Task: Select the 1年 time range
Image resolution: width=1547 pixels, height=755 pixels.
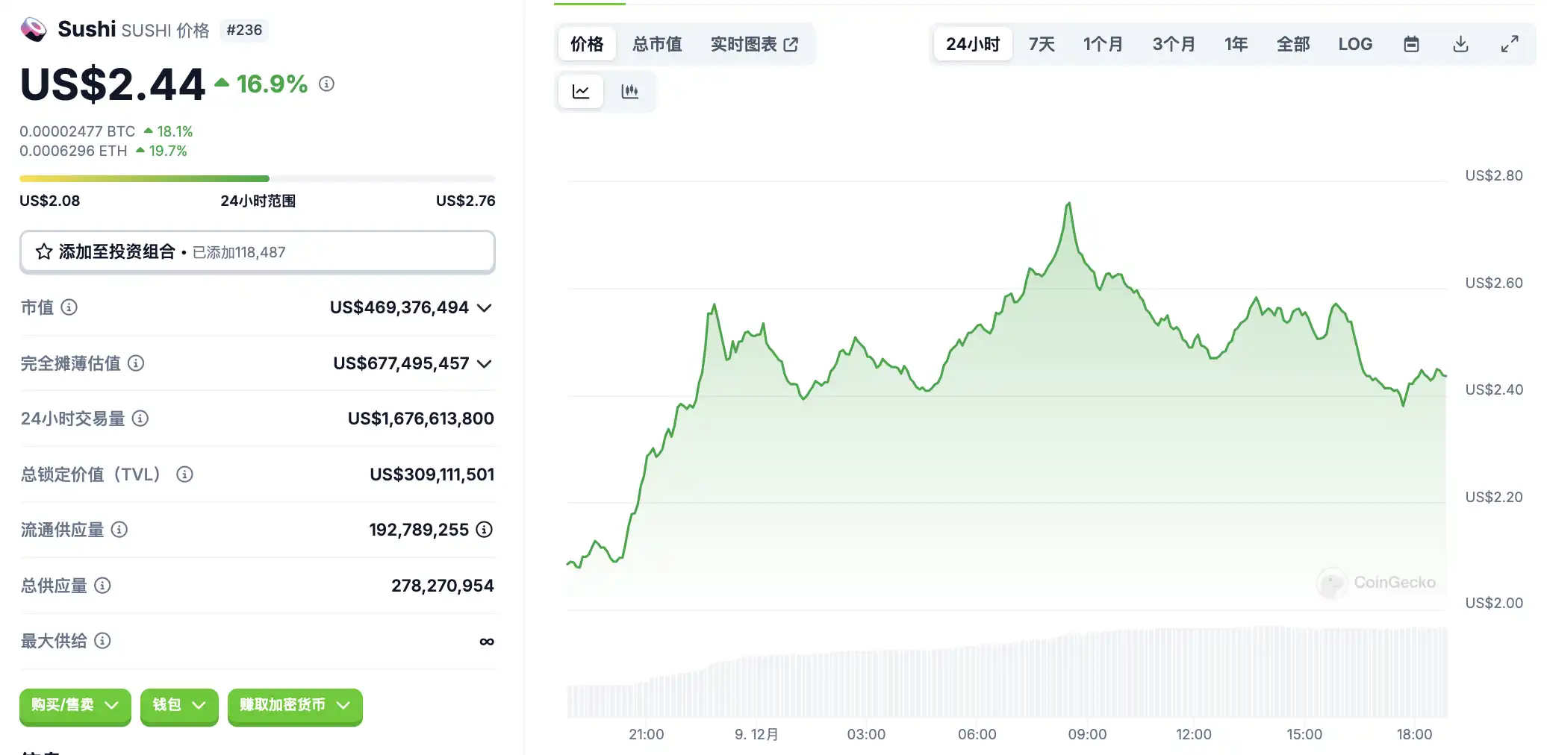Action: tap(1236, 45)
